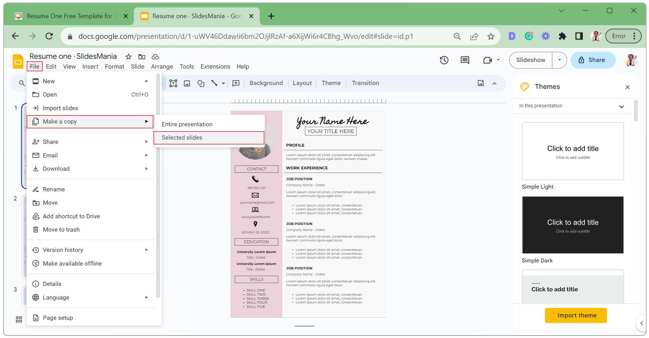This screenshot has width=649, height=338.
Task: Open the Tools menu
Action: tap(187, 66)
